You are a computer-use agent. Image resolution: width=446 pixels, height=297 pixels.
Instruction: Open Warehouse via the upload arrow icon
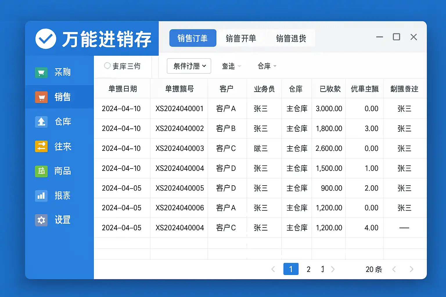[41, 122]
